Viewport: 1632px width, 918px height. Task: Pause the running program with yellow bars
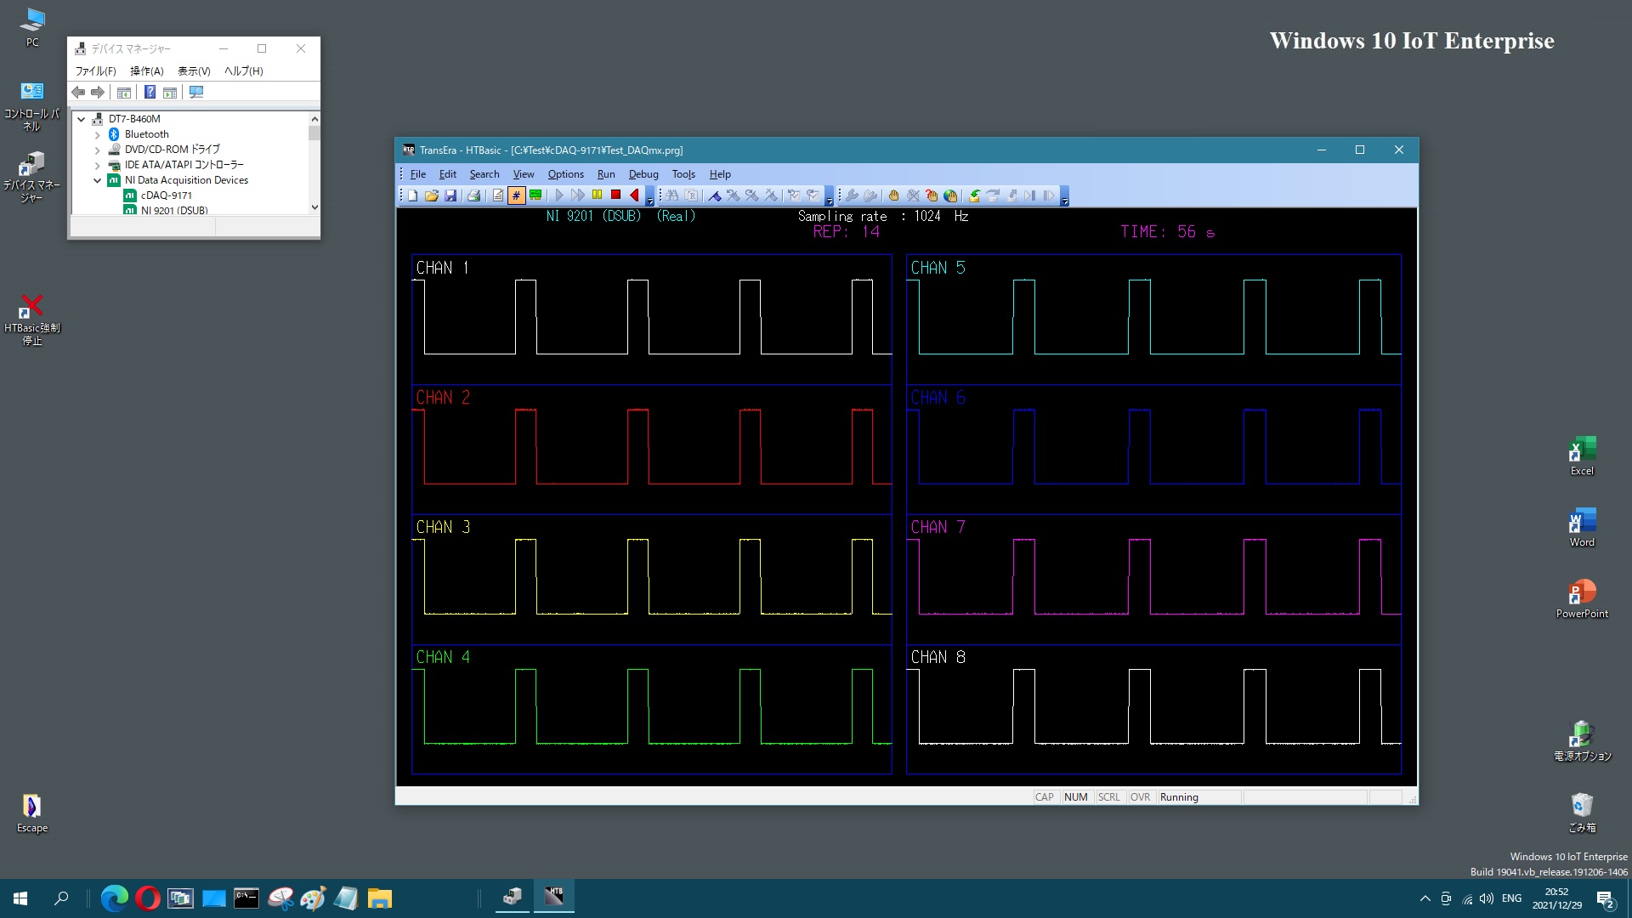point(598,195)
